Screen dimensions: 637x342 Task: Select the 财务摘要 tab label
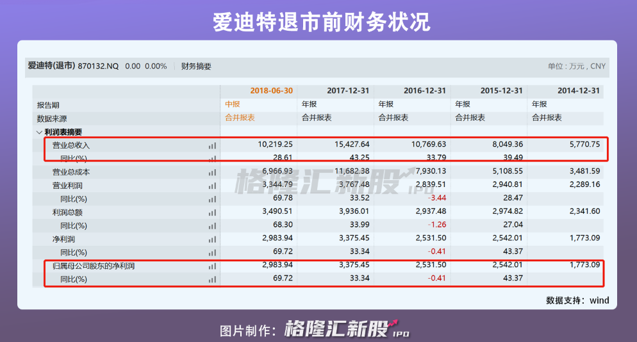tap(196, 66)
